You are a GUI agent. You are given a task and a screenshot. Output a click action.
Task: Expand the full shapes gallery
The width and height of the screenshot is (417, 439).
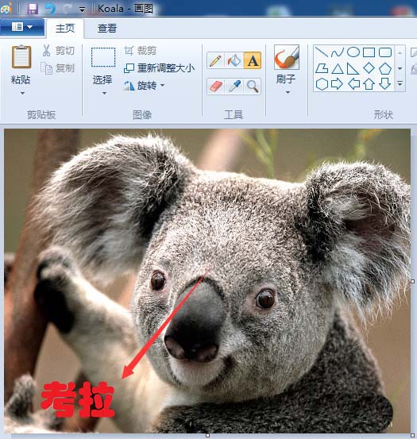tap(400, 83)
